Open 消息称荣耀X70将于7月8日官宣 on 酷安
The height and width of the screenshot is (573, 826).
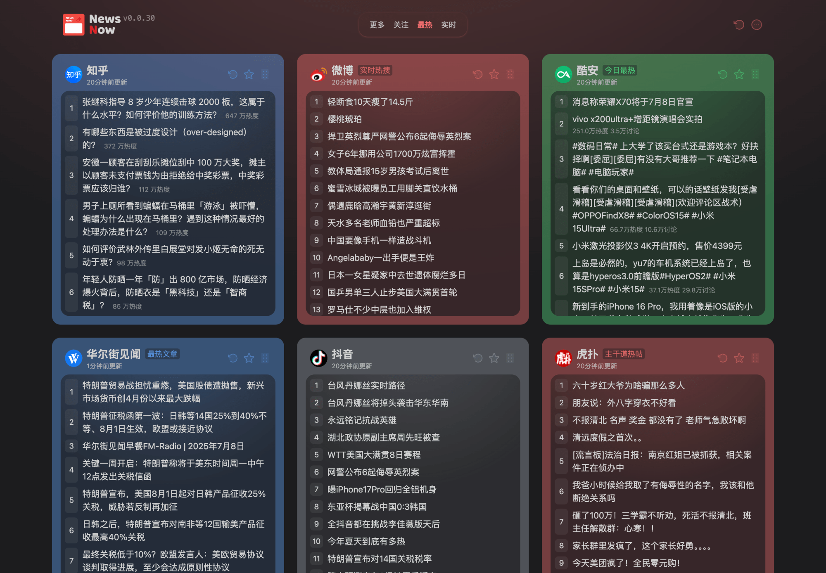click(657, 102)
